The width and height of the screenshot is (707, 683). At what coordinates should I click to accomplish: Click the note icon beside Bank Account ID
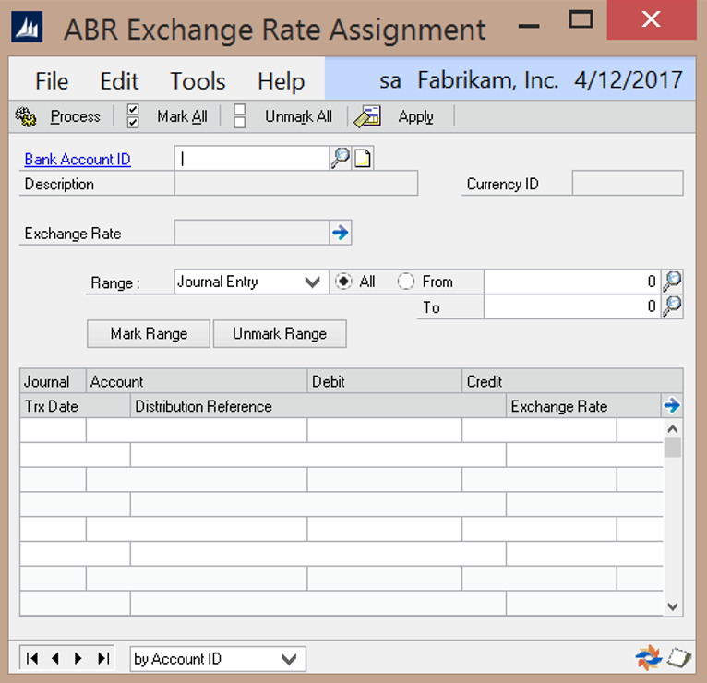point(364,159)
